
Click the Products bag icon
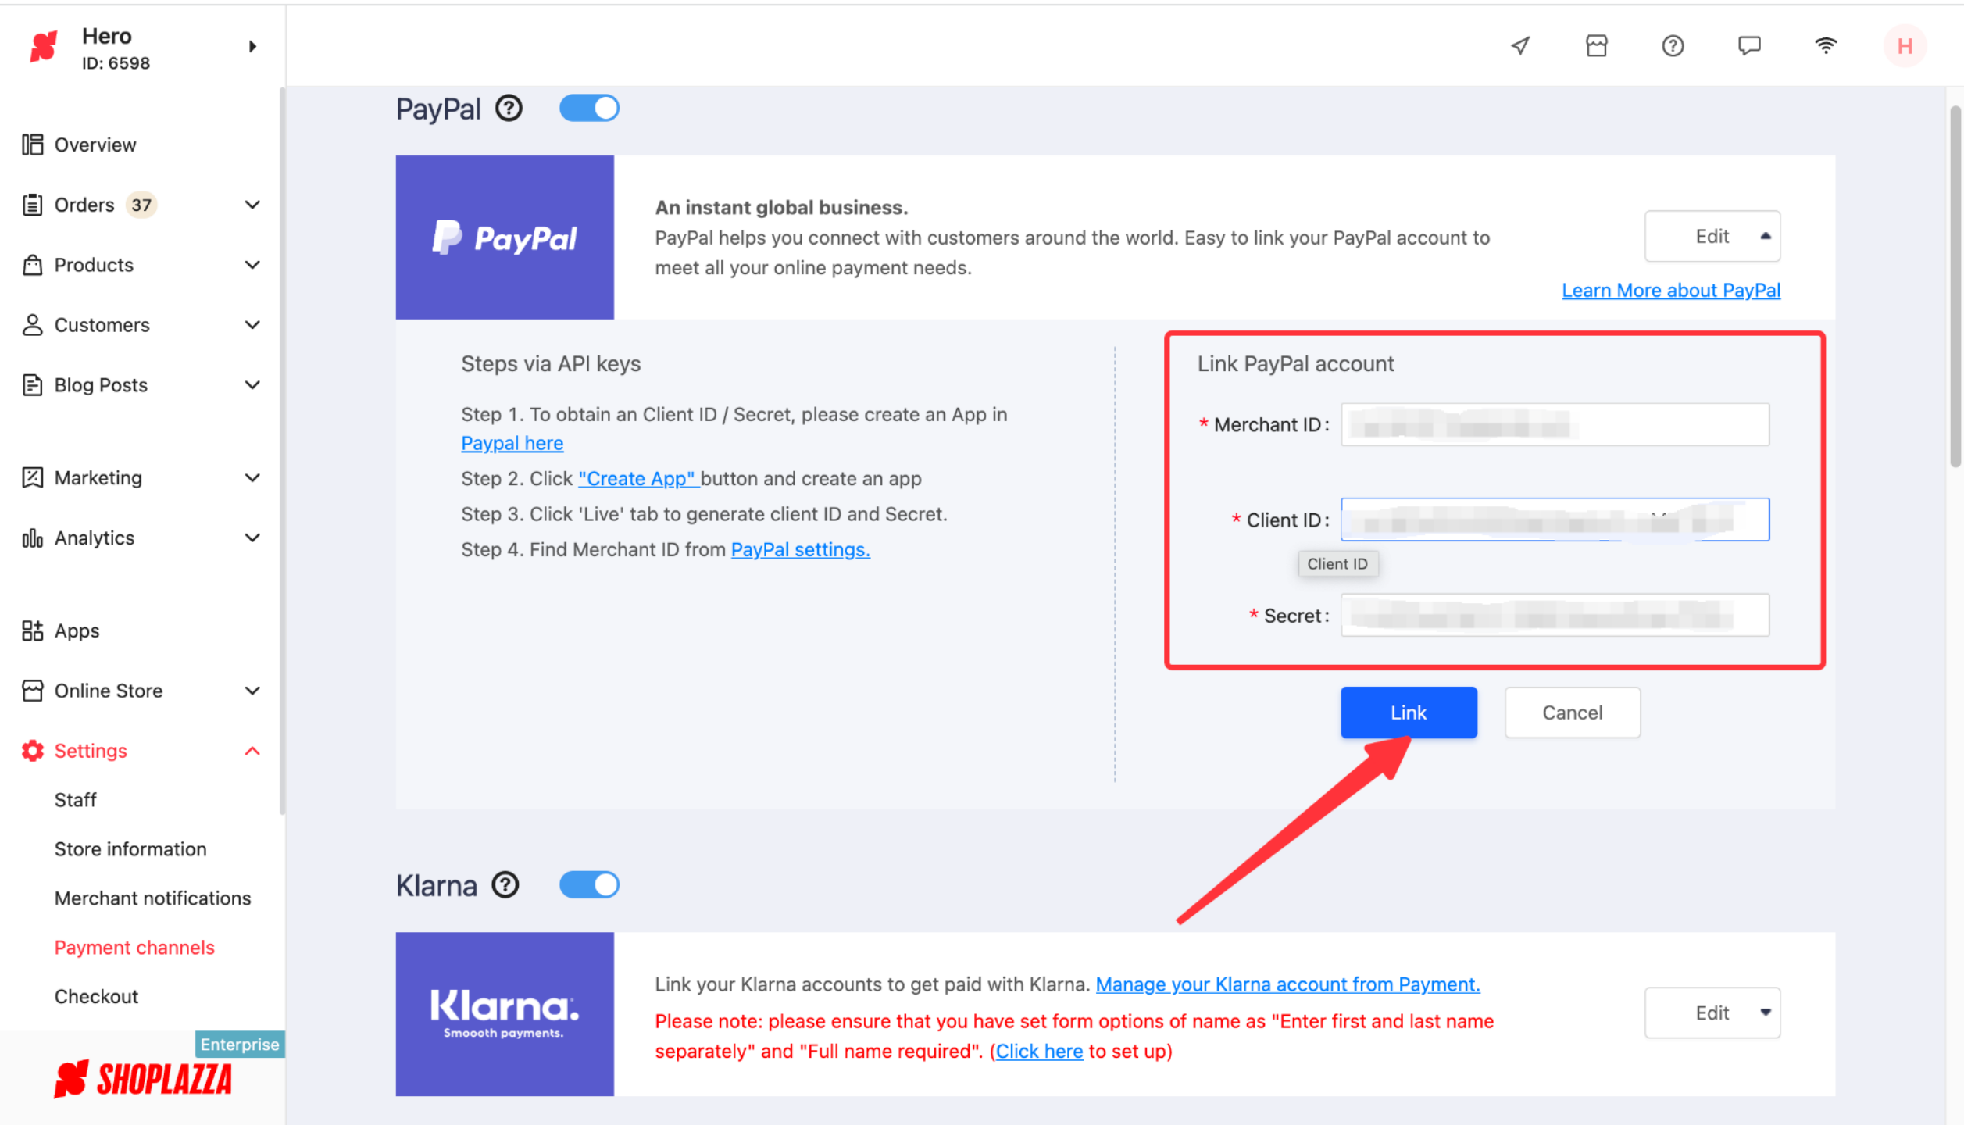tap(32, 265)
